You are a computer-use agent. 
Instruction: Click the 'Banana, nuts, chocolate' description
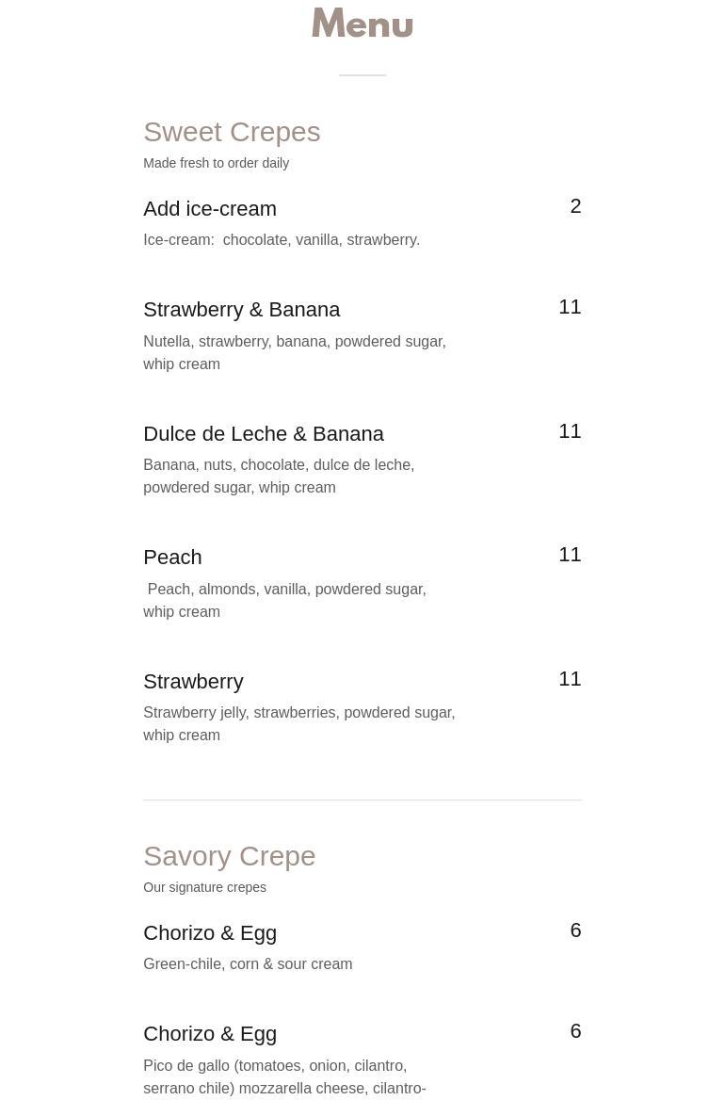click(279, 476)
